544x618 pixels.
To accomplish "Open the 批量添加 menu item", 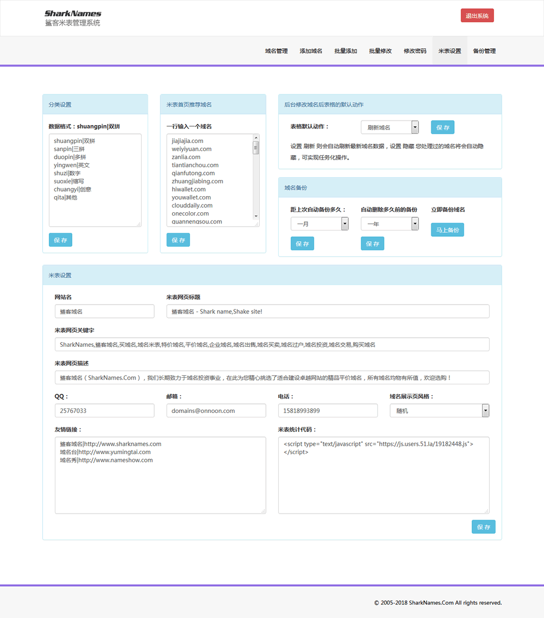I will pos(346,51).
